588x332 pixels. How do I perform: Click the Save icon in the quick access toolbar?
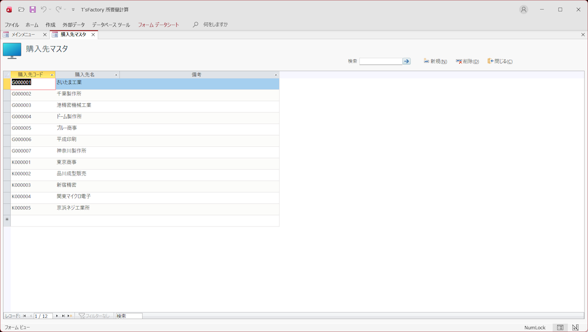(x=33, y=9)
